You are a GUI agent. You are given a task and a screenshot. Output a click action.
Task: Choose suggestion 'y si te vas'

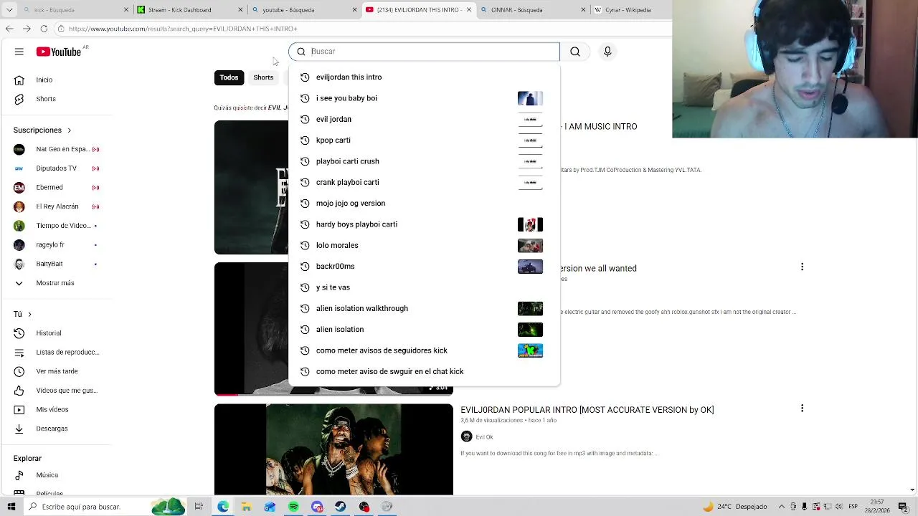tap(424, 287)
